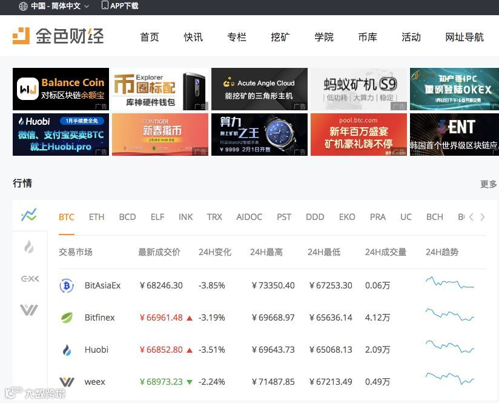Click the phone icon beside APP下载

coord(105,5)
